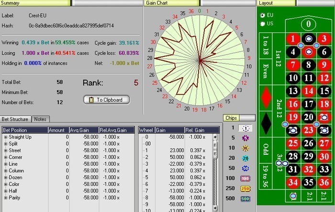Select the EU layout radio button
The height and width of the screenshot is (212, 335).
coord(262,15)
